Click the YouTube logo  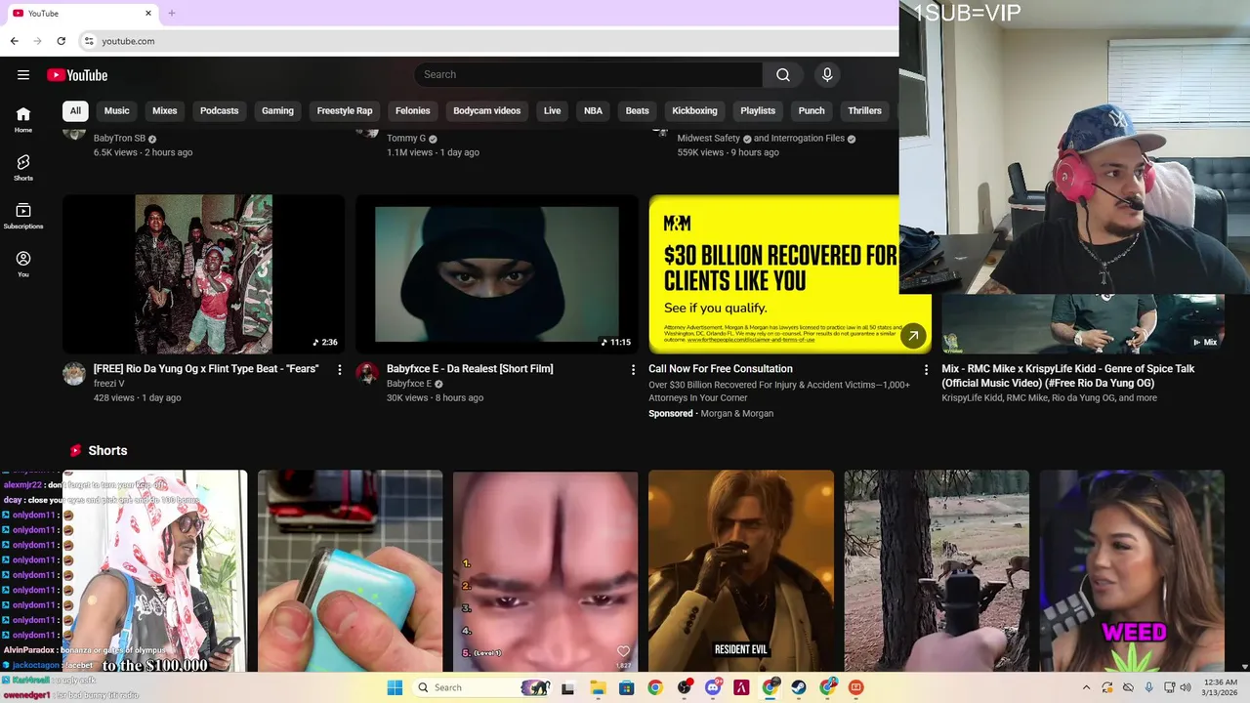tap(77, 75)
